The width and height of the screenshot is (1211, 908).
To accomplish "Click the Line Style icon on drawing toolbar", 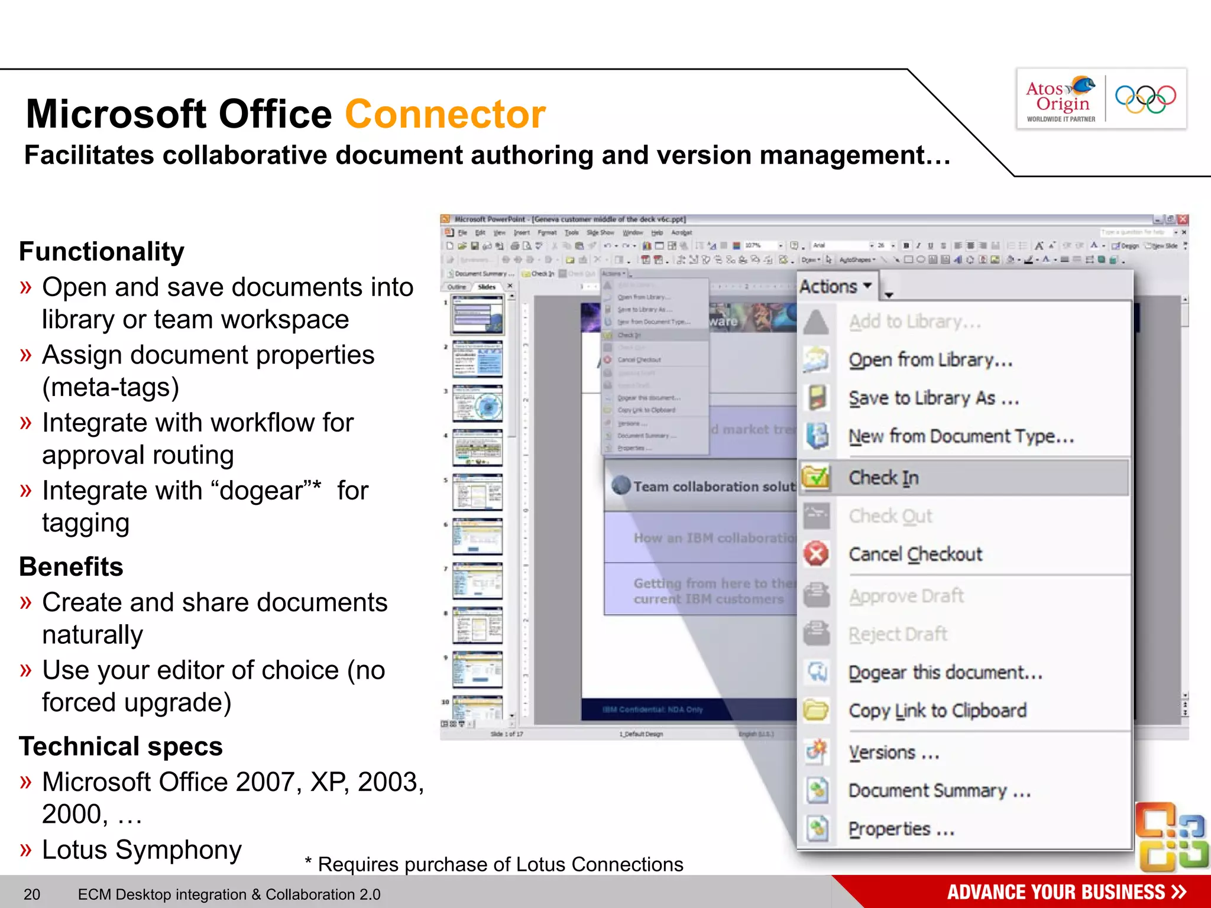I will [1065, 260].
